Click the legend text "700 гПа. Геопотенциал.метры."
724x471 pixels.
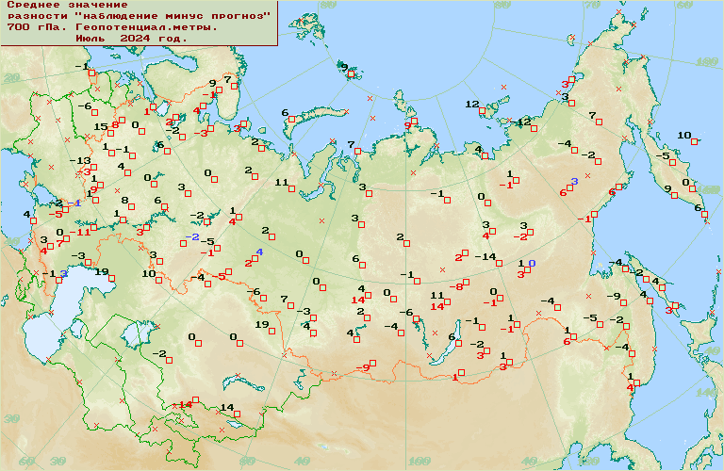112,26
